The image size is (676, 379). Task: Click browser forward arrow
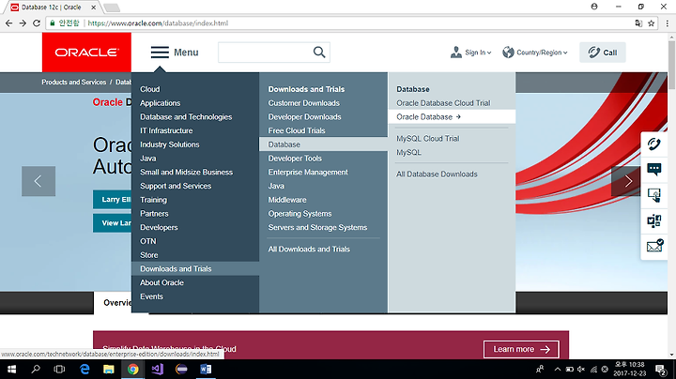pos(23,23)
